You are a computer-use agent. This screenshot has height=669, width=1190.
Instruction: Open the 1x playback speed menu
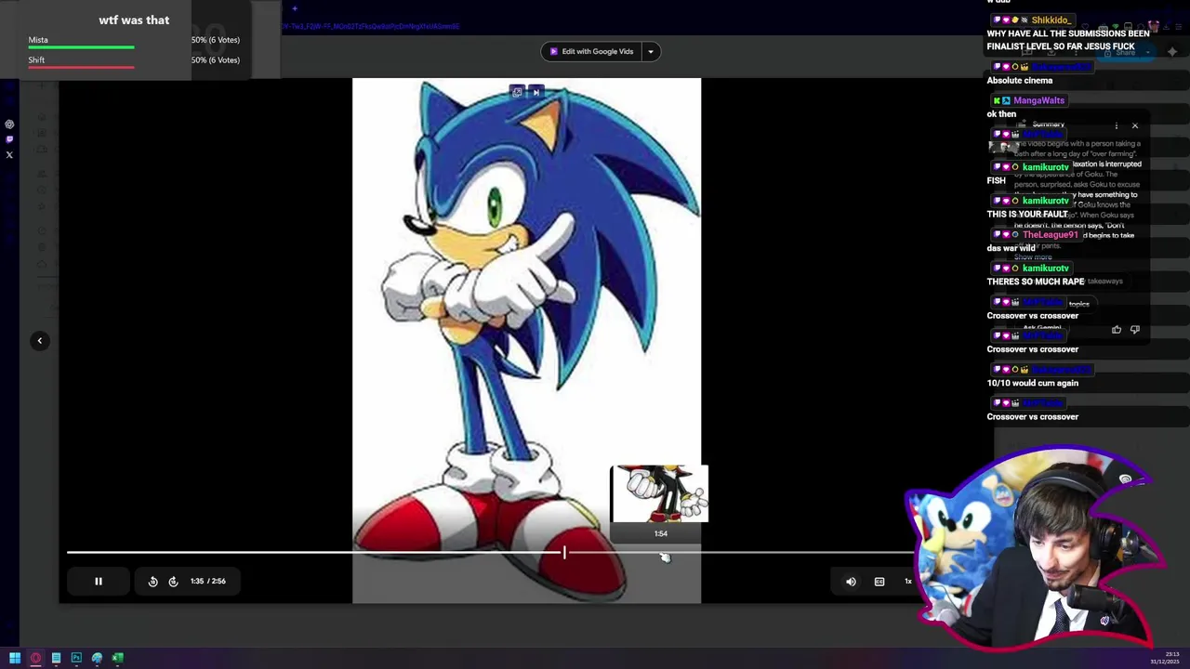pyautogui.click(x=908, y=582)
